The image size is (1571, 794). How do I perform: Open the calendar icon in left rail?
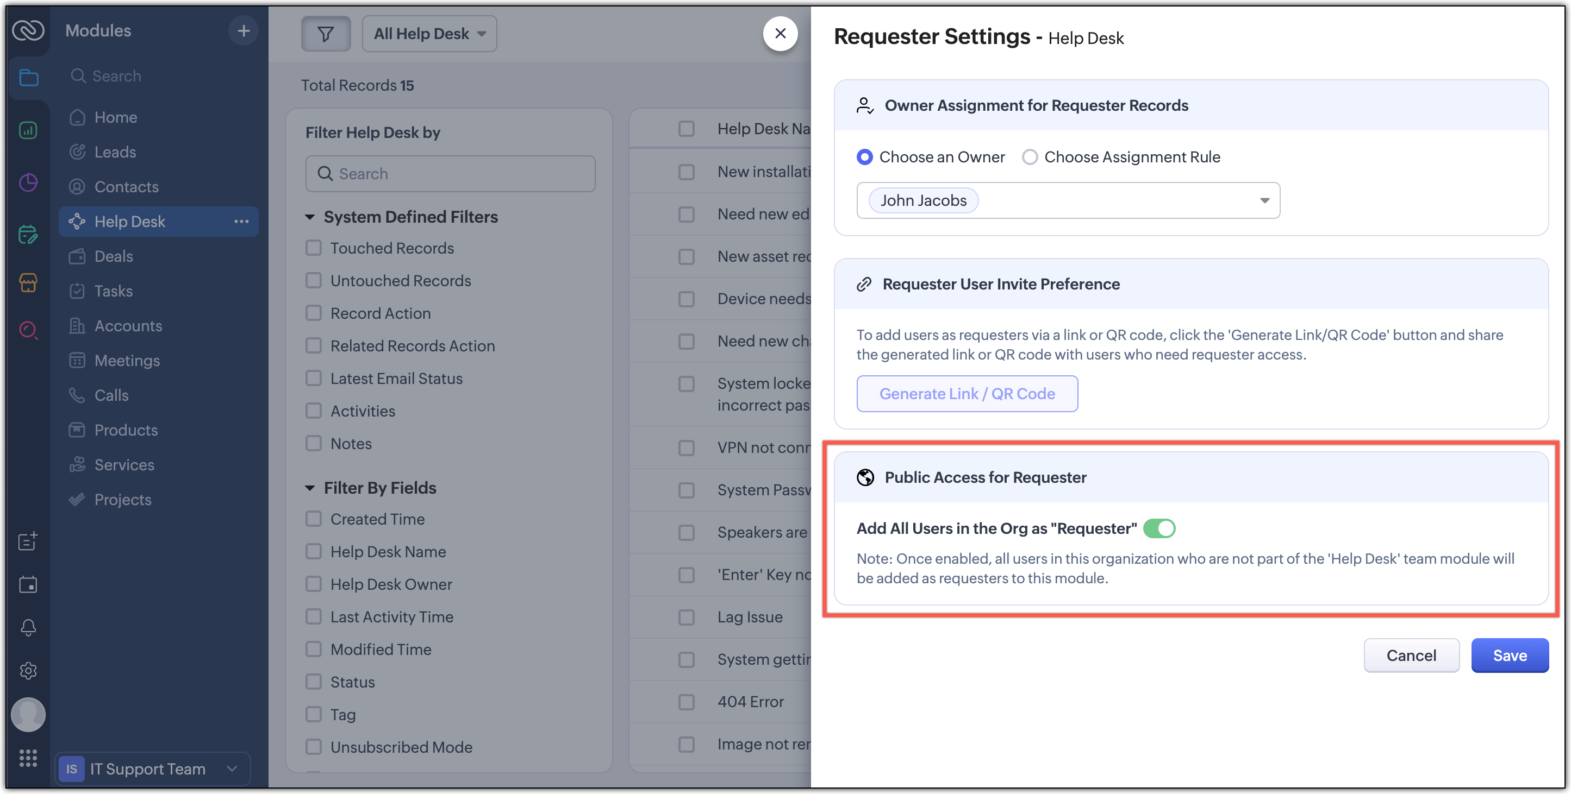point(28,585)
